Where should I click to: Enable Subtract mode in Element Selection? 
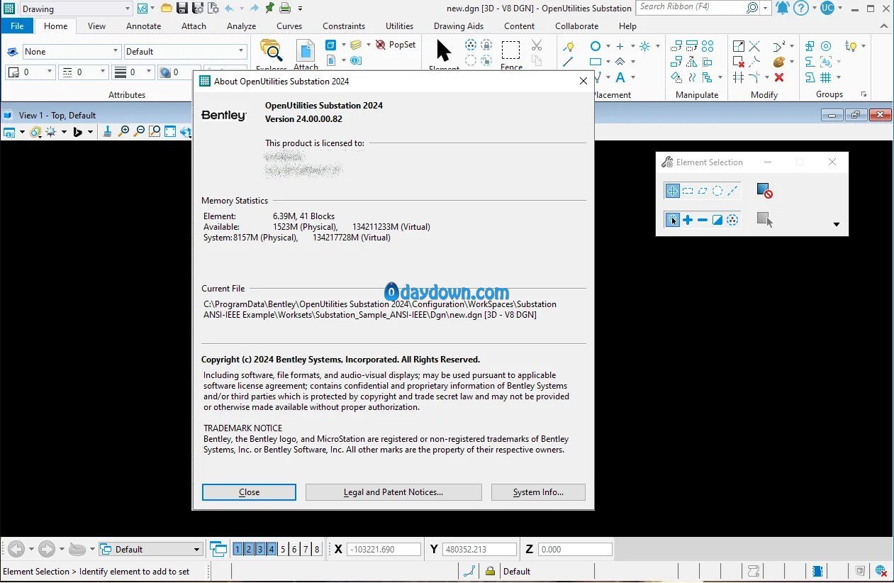point(702,220)
